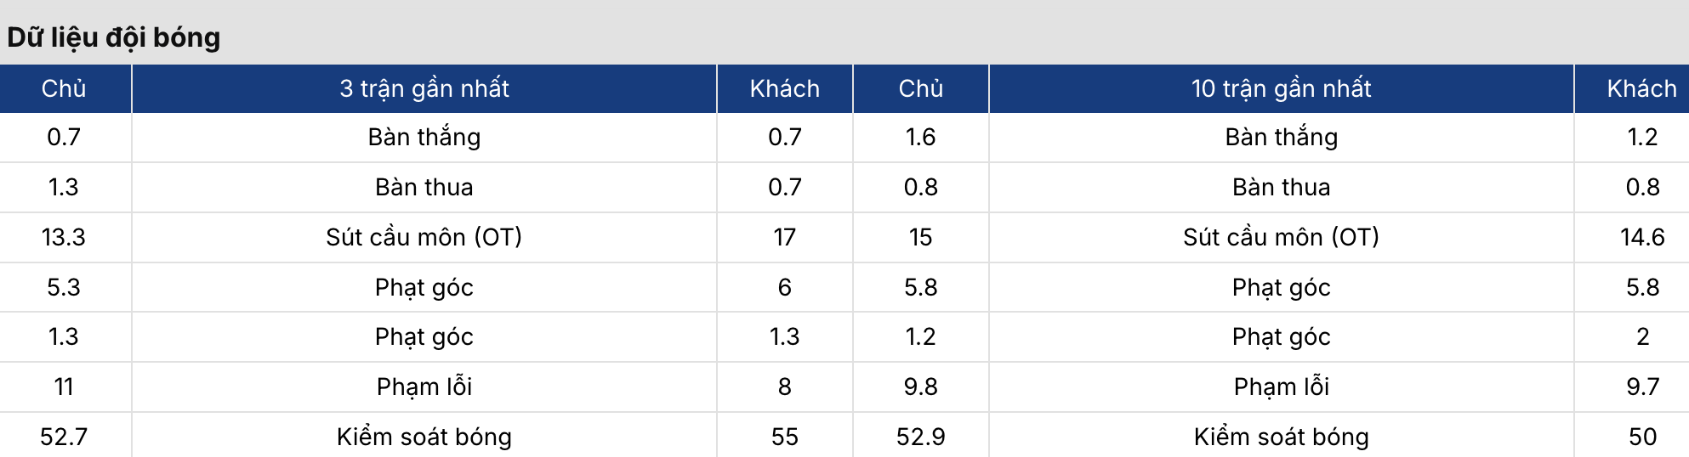Click "Bàn thắng" row label under 3 trận gần nhất

pyautogui.click(x=424, y=137)
